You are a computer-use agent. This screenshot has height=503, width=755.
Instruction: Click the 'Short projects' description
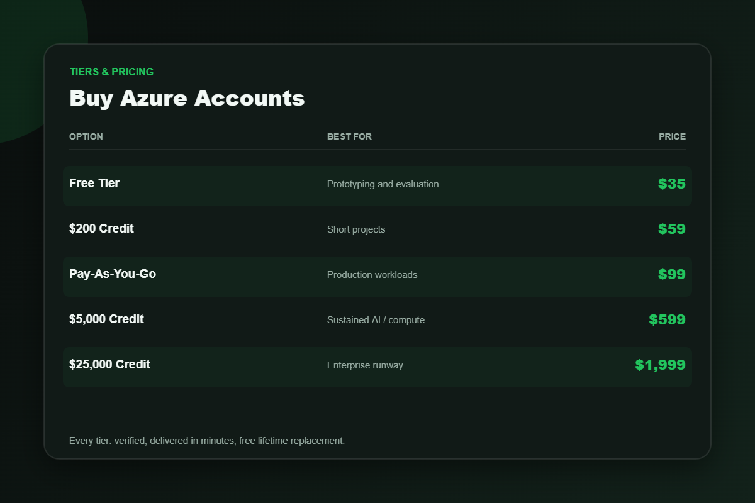pos(356,229)
